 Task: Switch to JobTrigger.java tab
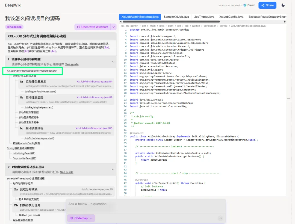click(x=204, y=17)
